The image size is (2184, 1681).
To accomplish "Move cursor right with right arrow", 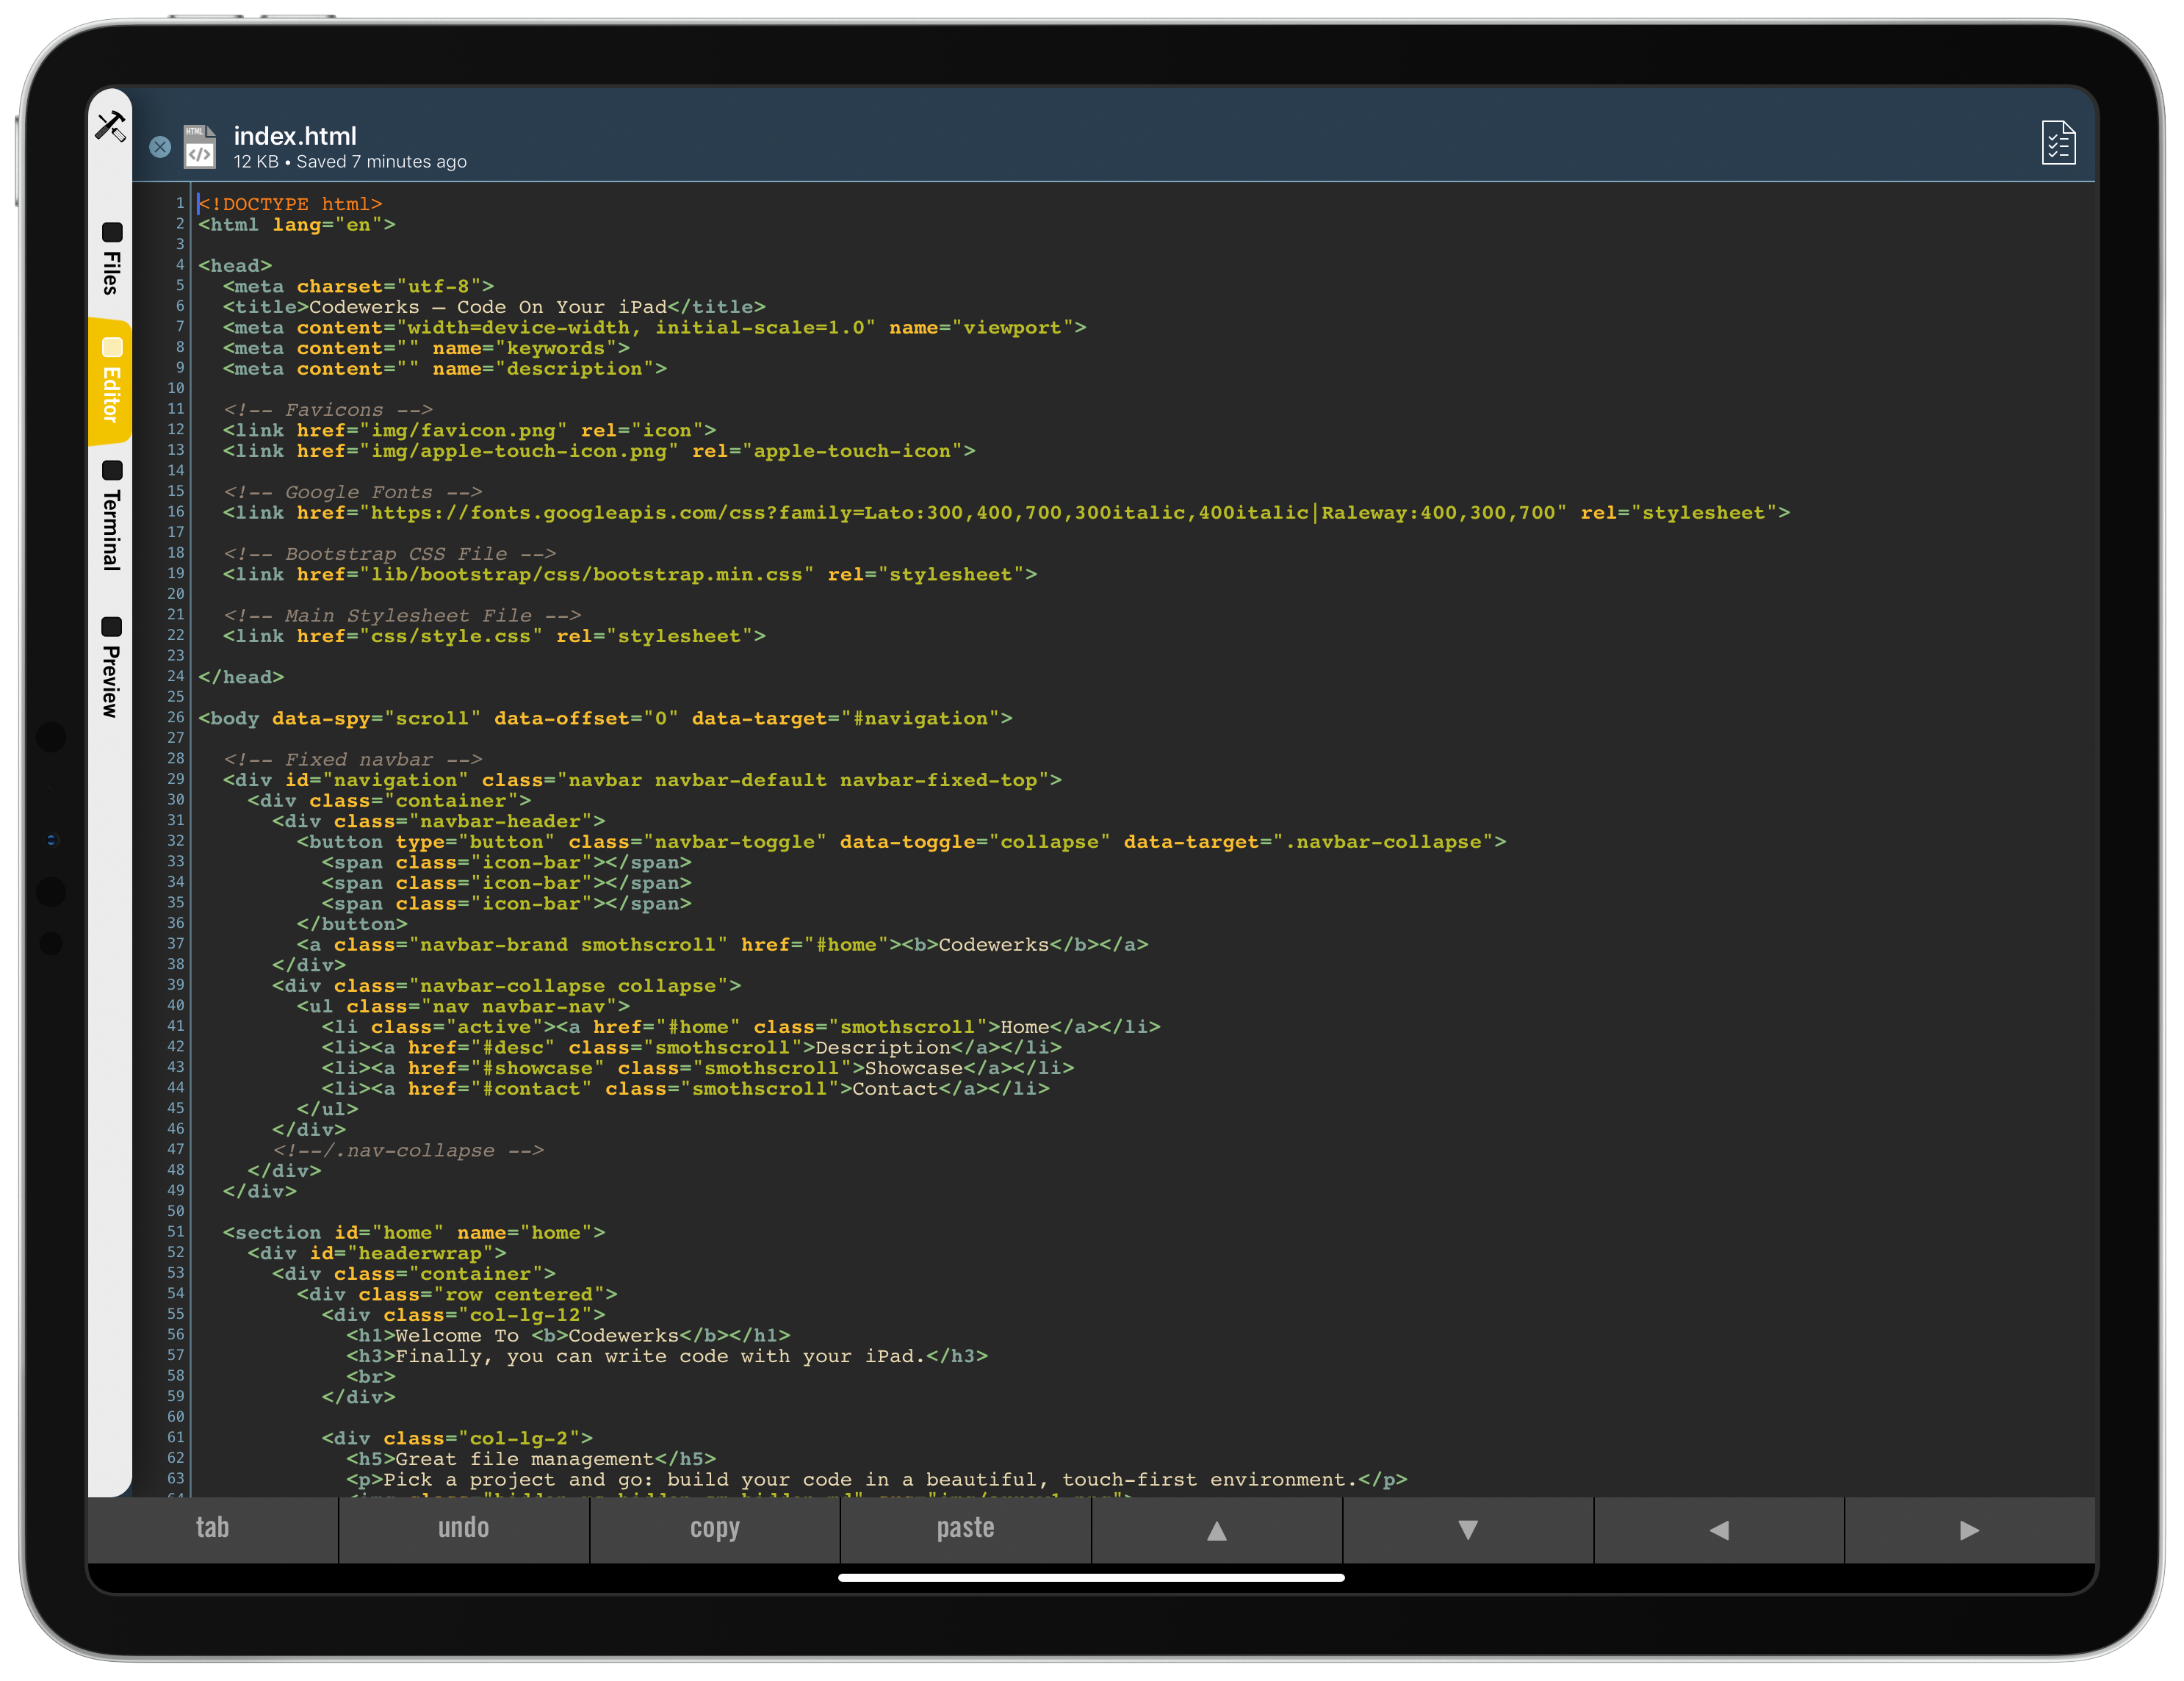I will (x=1970, y=1529).
